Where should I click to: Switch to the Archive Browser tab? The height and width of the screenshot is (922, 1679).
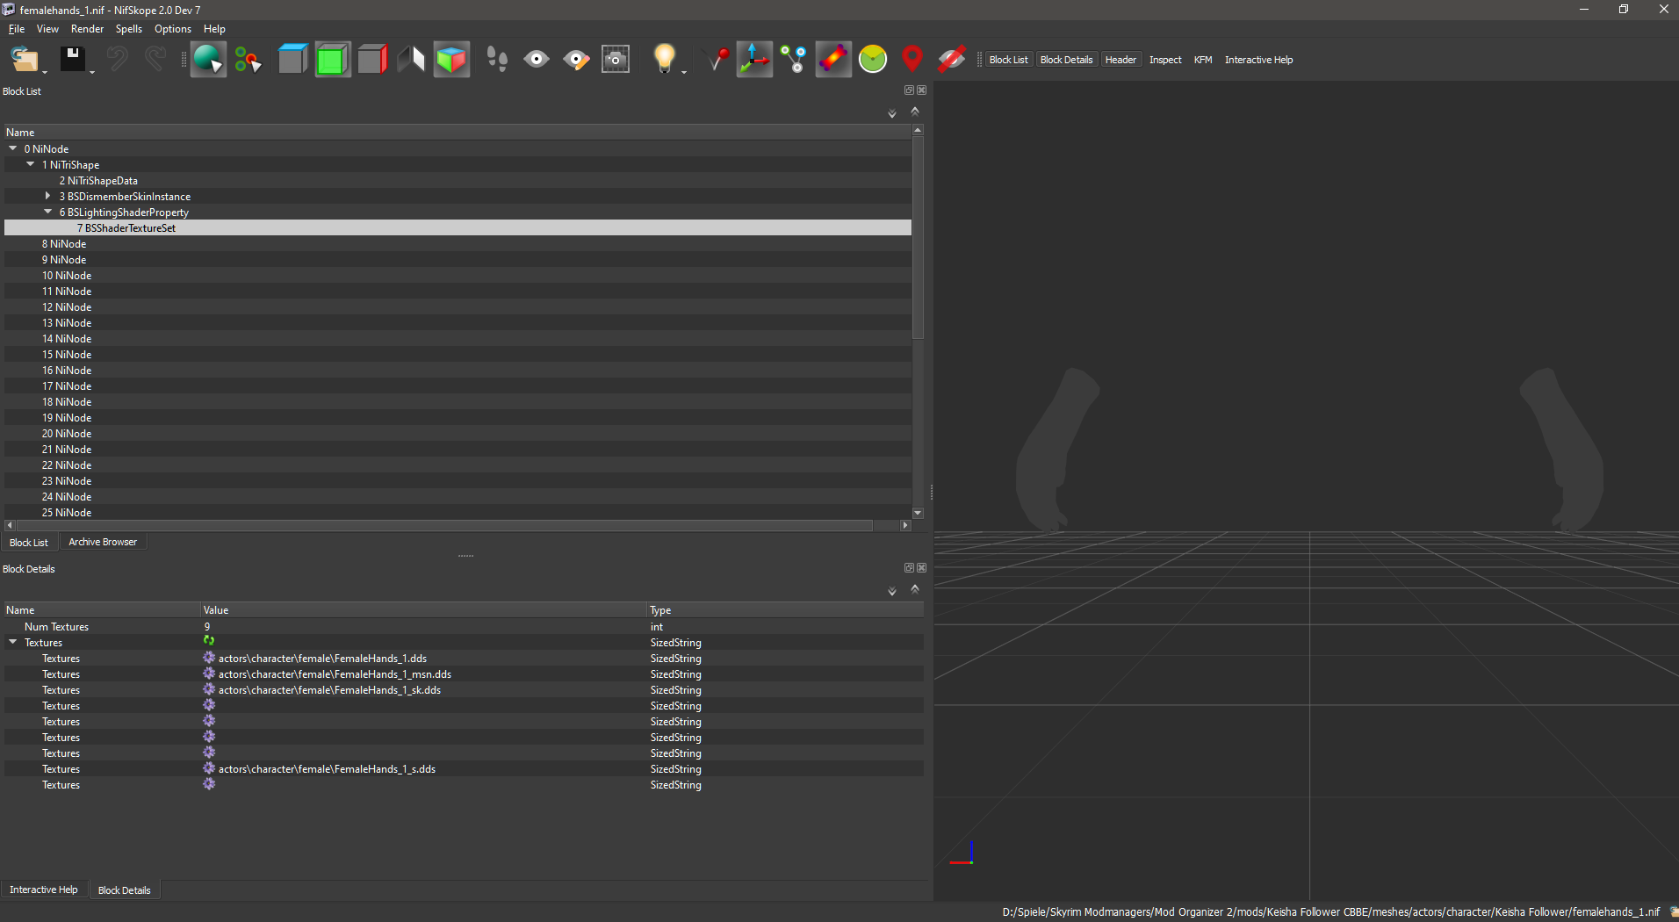[103, 542]
